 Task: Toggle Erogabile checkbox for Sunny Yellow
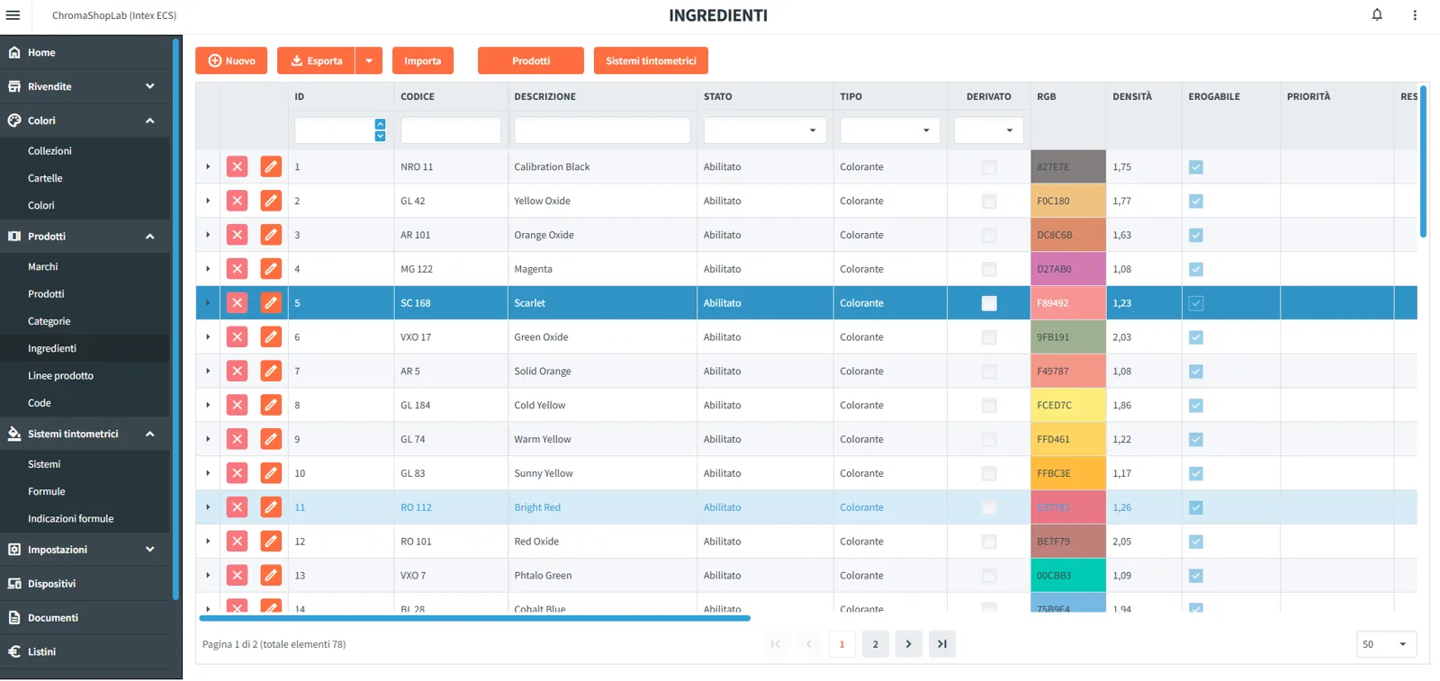click(x=1196, y=473)
